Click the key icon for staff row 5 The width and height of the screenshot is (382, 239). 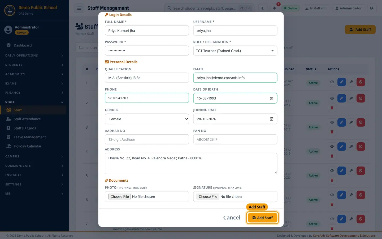(x=351, y=171)
